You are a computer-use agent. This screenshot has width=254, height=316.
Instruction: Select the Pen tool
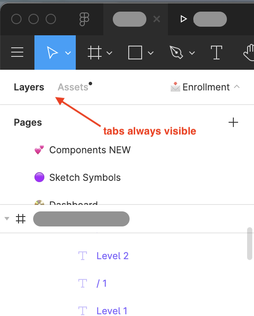pos(176,53)
